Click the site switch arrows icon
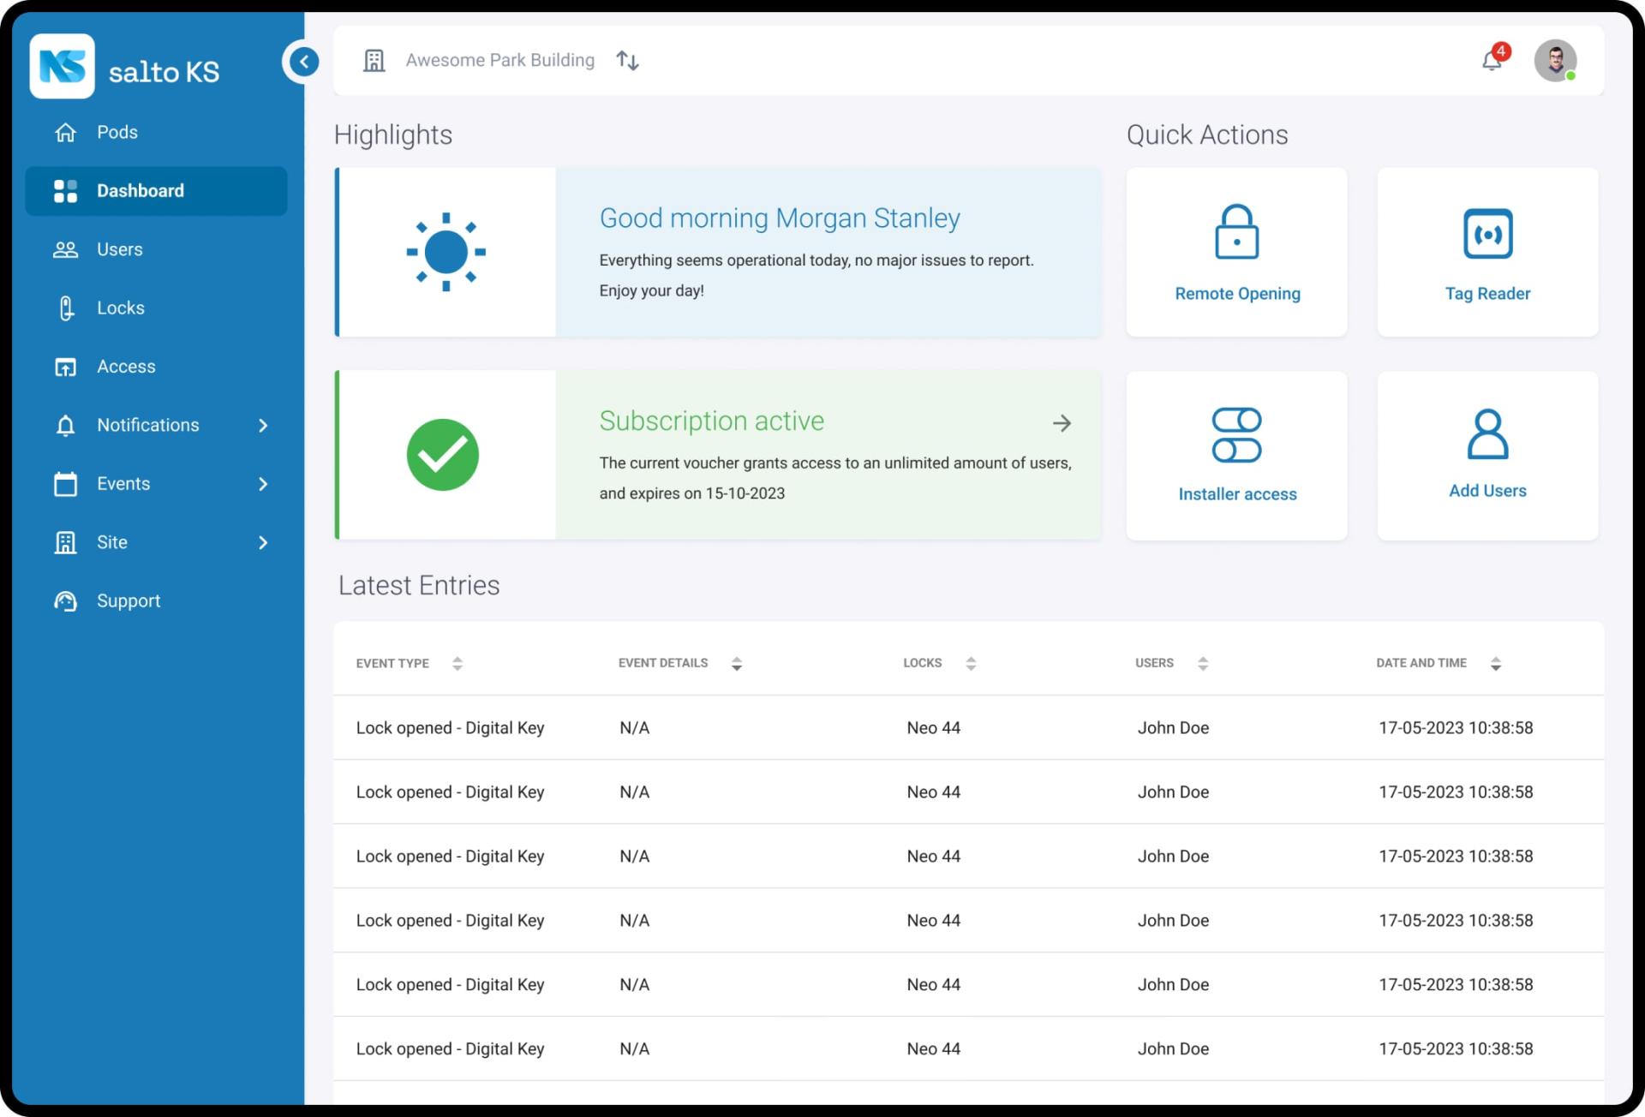Screen dimensions: 1645x1117 coord(627,61)
